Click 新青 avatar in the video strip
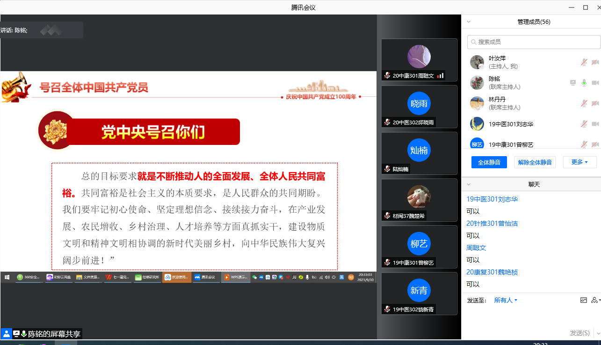 (x=419, y=290)
